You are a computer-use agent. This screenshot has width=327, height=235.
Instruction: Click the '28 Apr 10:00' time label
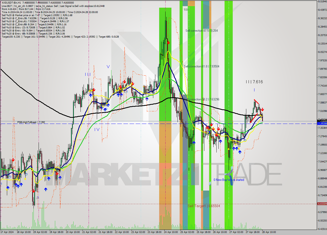[269, 232]
